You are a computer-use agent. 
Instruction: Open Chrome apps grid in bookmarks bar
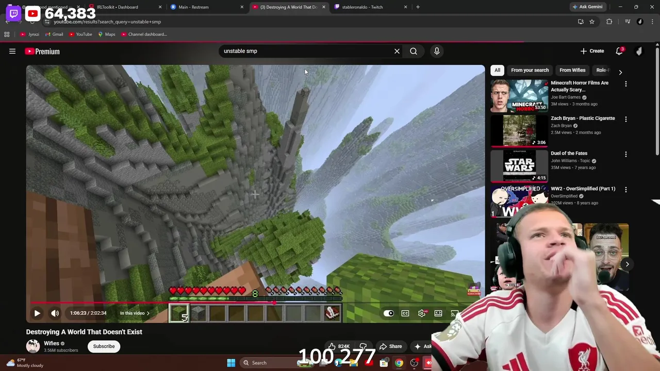coord(7,35)
